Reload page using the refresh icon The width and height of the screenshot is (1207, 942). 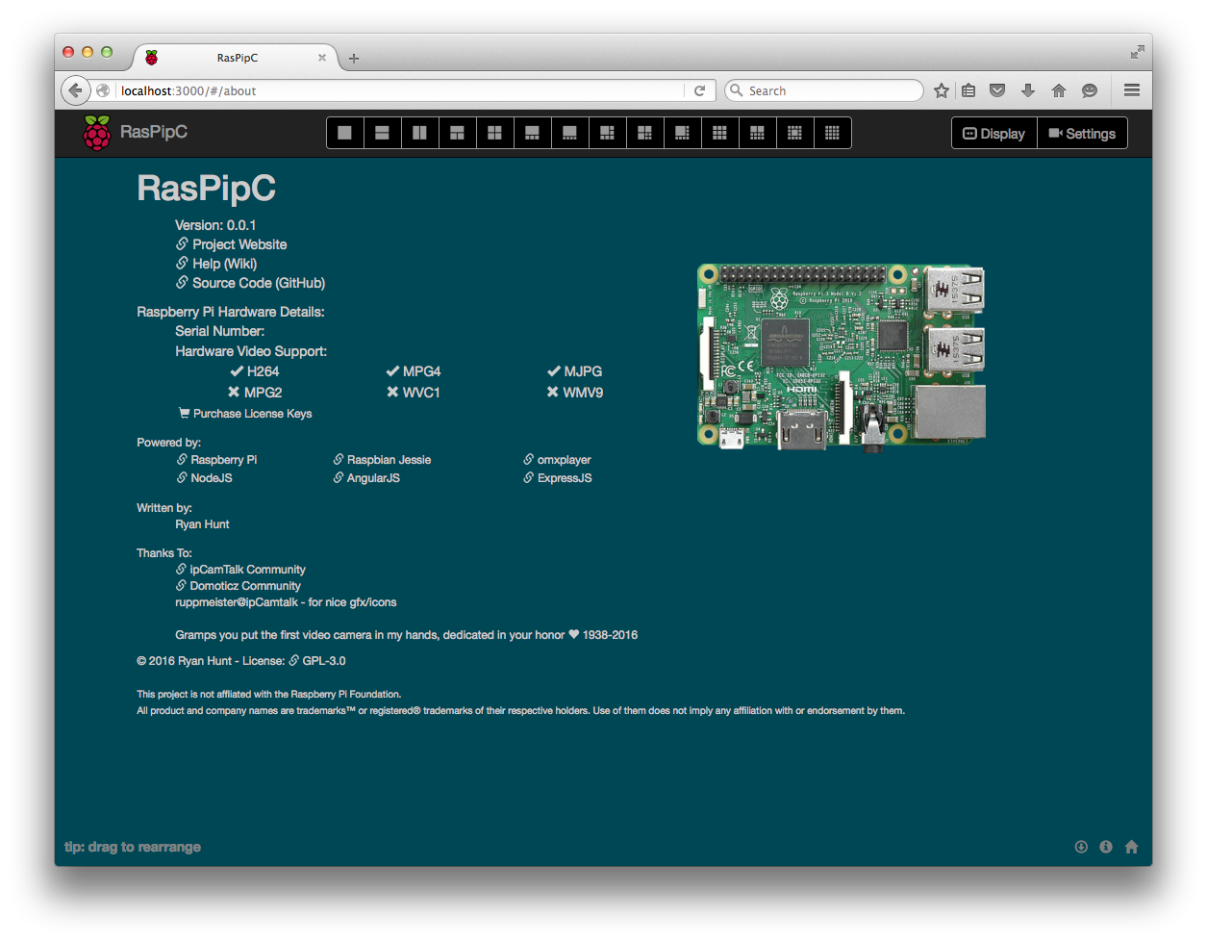(x=699, y=90)
